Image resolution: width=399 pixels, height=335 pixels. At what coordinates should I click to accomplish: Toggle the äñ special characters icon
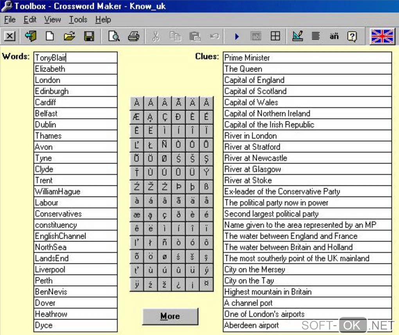[x=334, y=36]
